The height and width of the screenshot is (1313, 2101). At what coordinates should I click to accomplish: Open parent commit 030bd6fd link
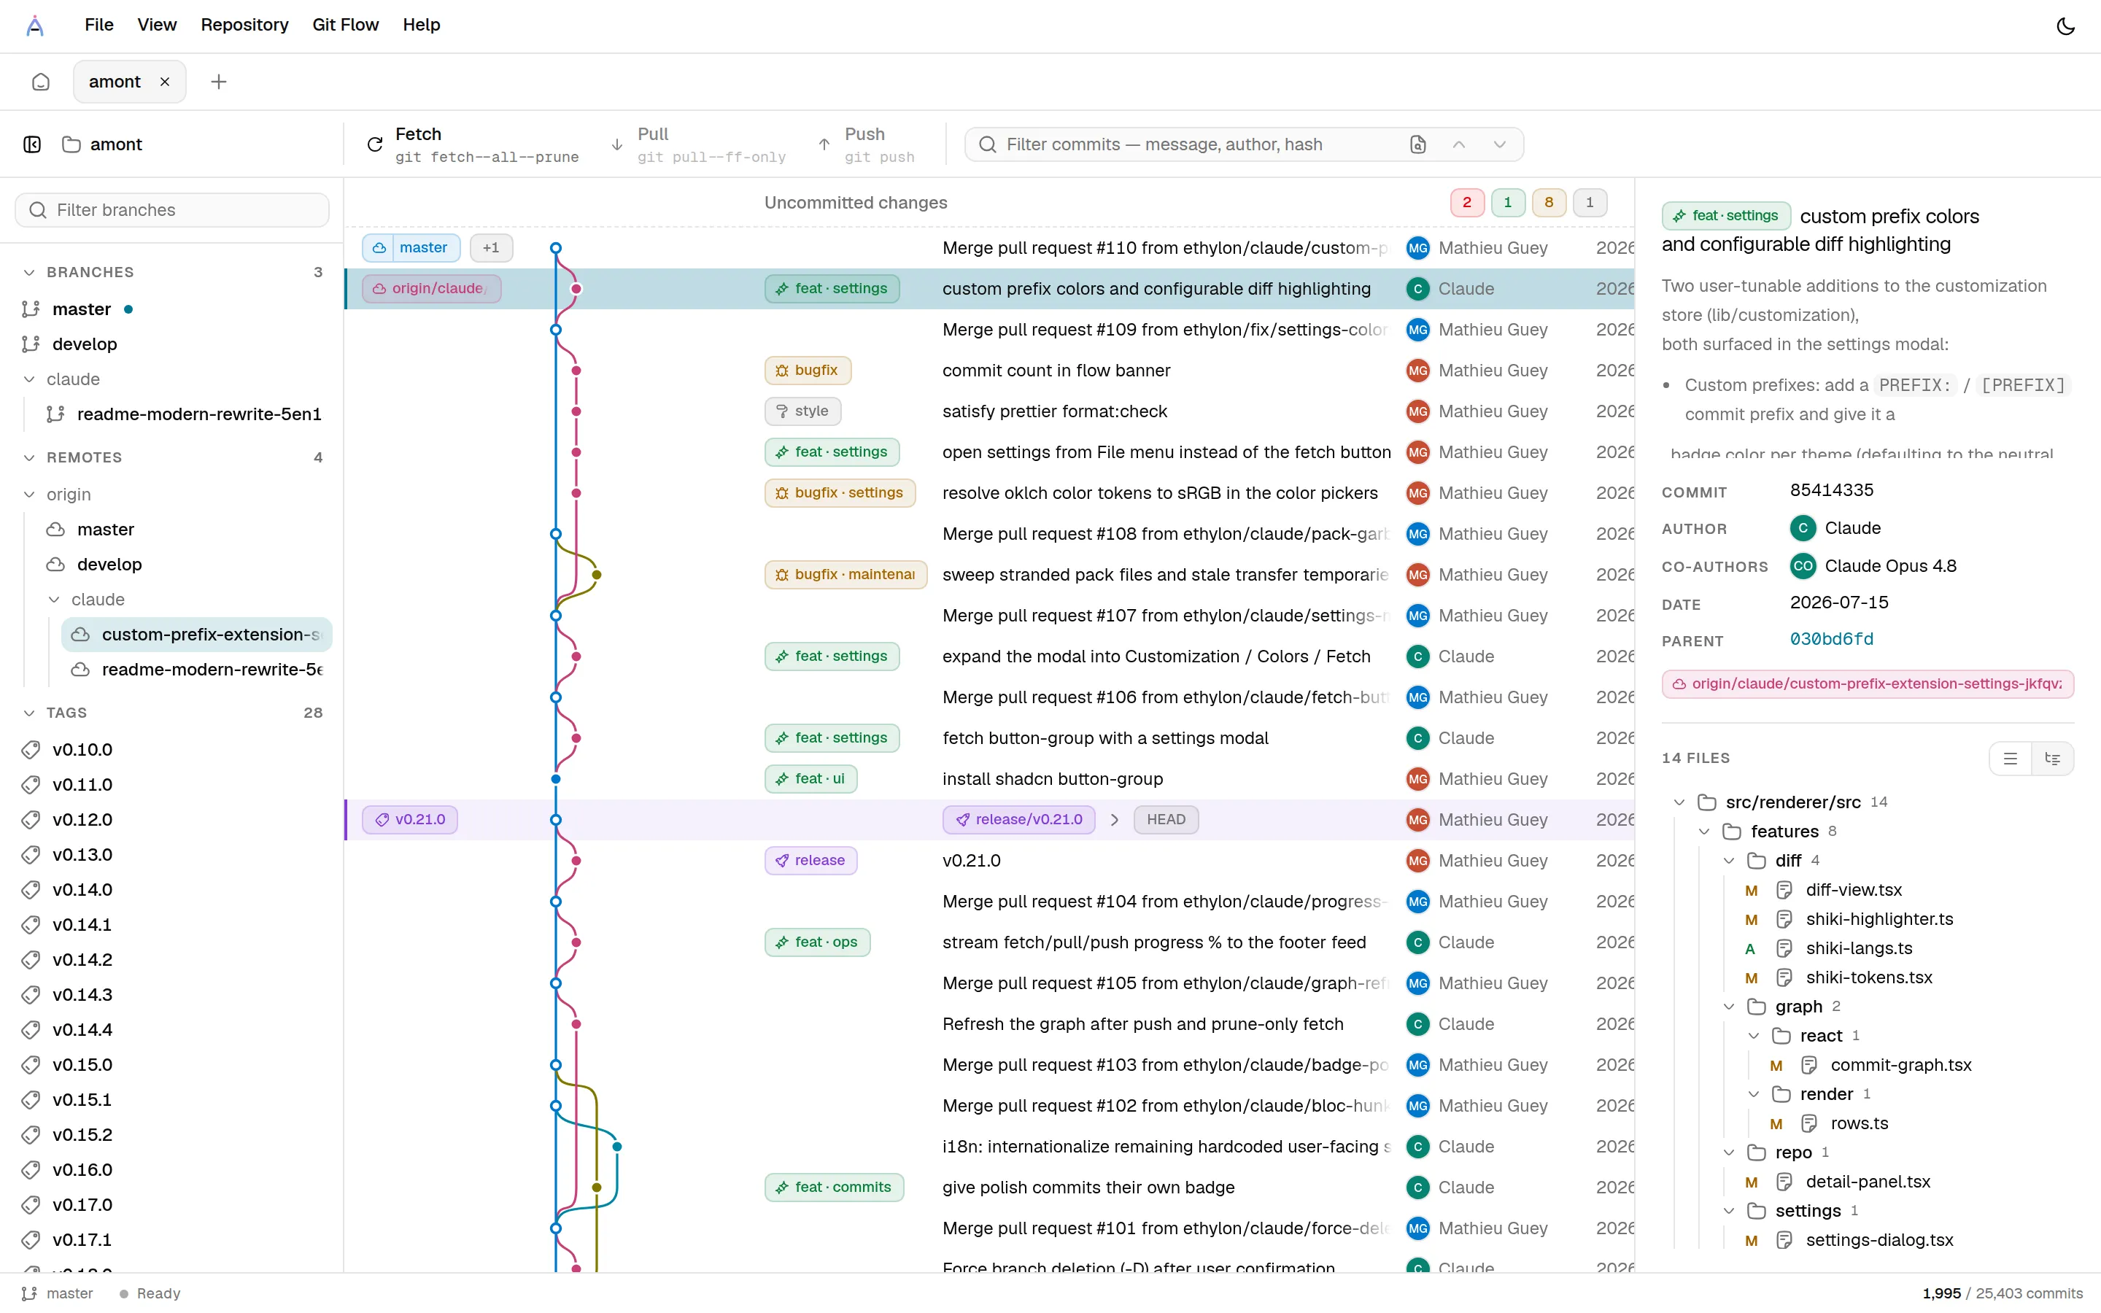[1832, 639]
